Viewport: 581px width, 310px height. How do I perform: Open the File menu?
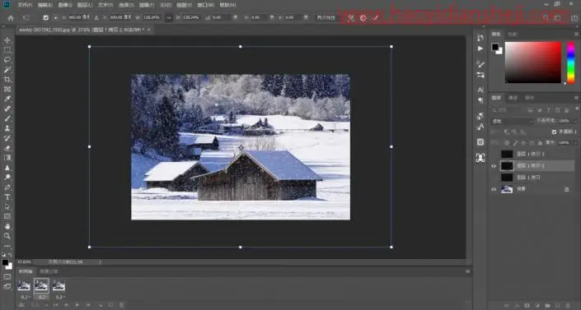(25, 5)
